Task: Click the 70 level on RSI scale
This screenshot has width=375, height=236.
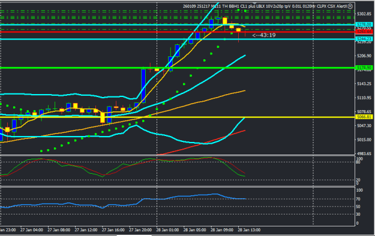Action: pyautogui.click(x=358, y=199)
